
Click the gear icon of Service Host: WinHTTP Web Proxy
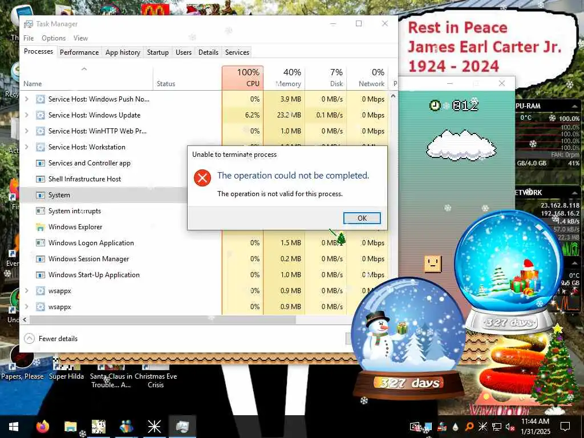point(40,131)
